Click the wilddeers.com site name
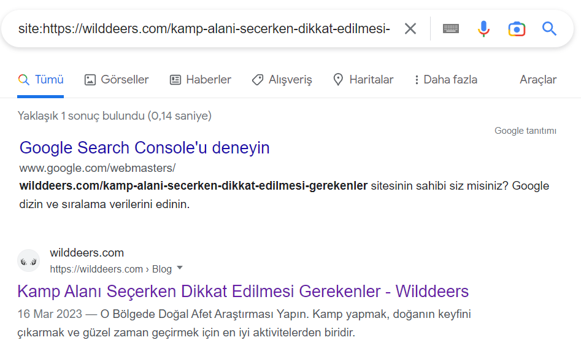Screen dimensions: 581x356 coord(87,252)
